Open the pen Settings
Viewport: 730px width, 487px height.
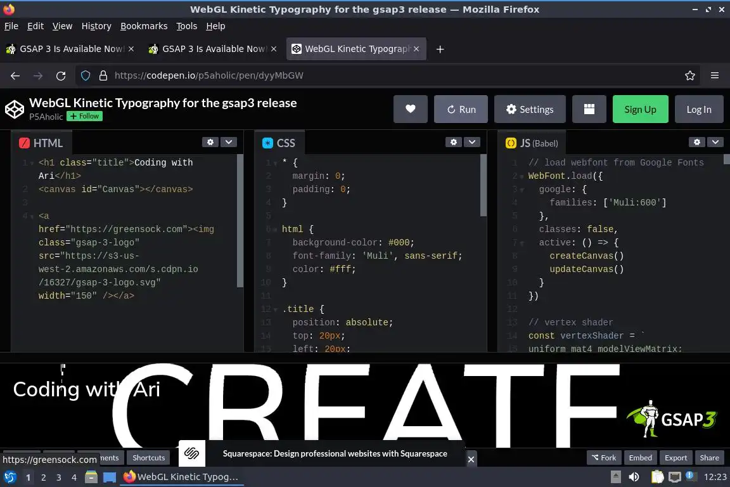pos(530,109)
